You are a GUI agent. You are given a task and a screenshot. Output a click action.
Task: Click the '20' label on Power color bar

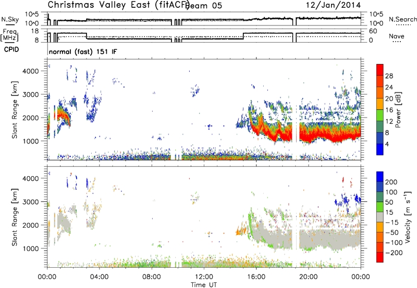[389, 99]
